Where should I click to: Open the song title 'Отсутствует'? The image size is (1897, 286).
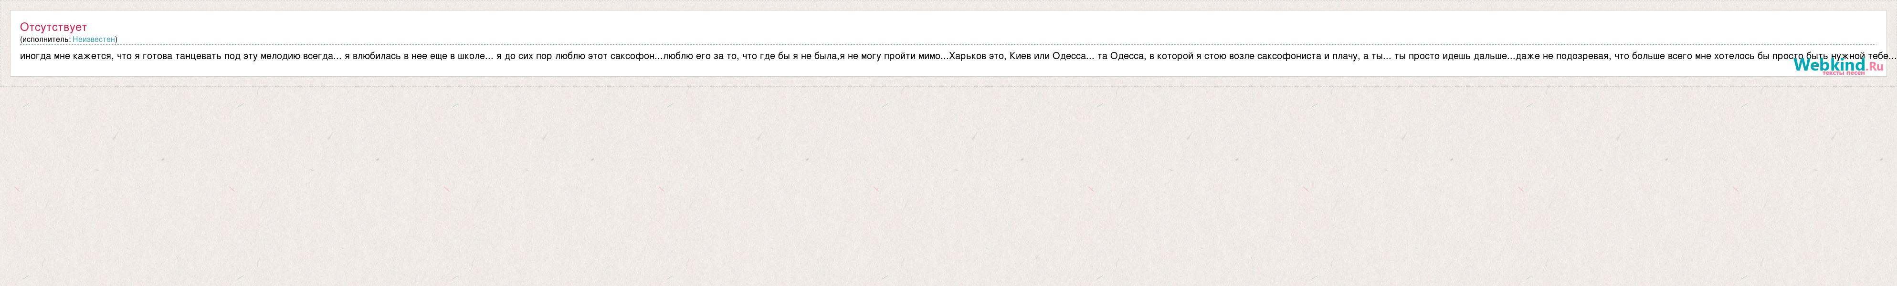(x=53, y=27)
